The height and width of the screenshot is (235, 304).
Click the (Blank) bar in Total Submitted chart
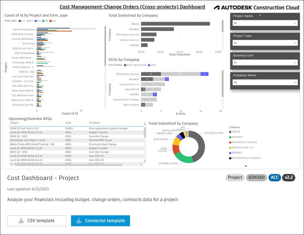175,24
